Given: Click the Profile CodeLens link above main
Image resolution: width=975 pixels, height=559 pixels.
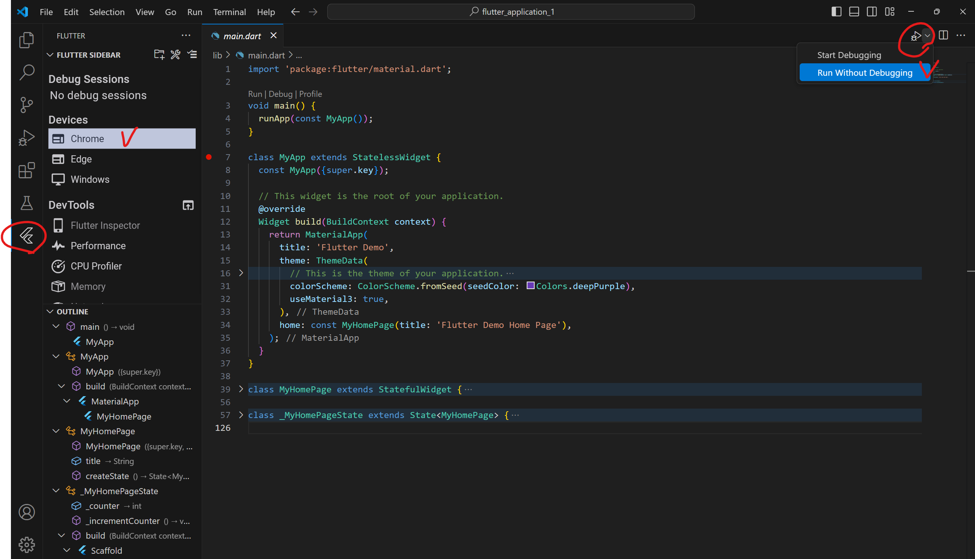Looking at the screenshot, I should [310, 94].
